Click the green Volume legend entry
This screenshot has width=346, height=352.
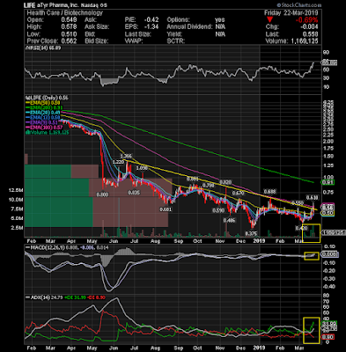point(48,133)
